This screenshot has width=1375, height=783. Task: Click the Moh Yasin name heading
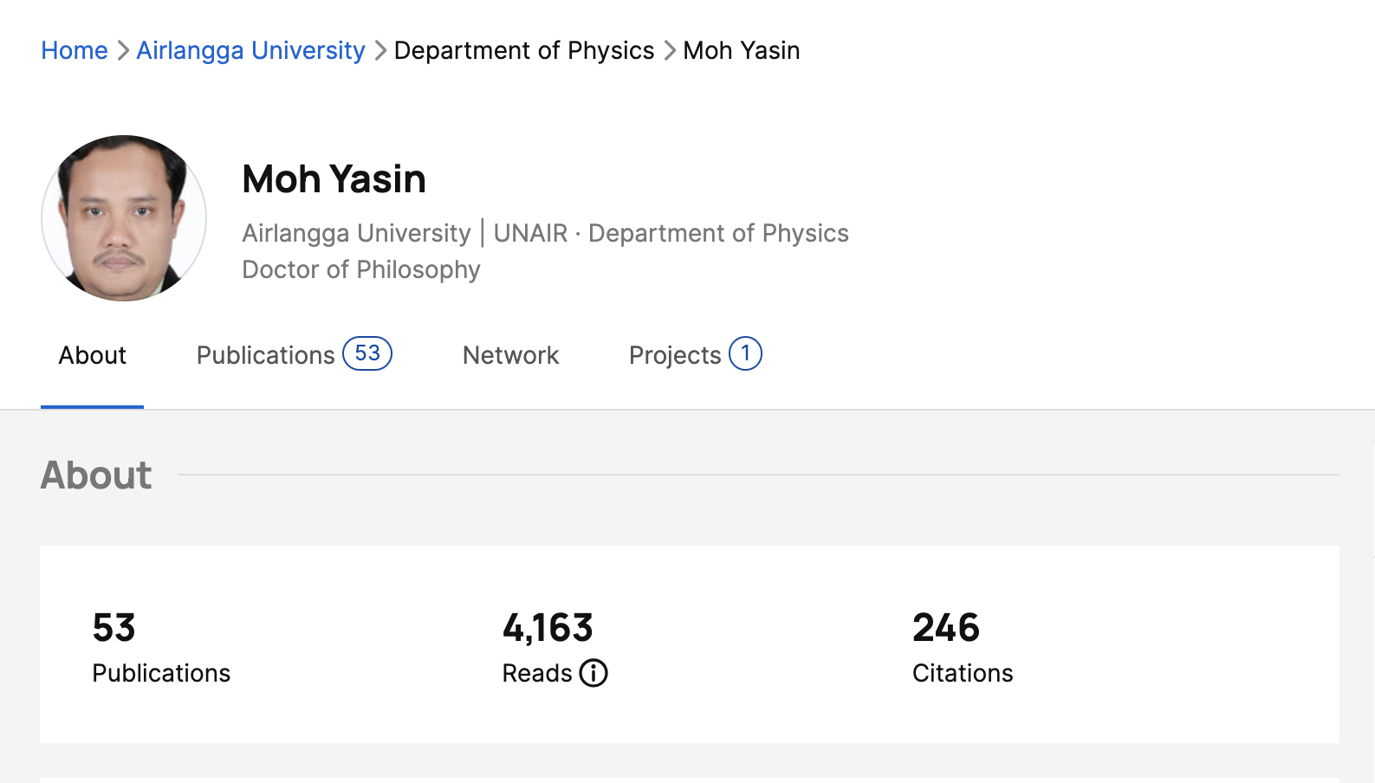click(x=334, y=179)
